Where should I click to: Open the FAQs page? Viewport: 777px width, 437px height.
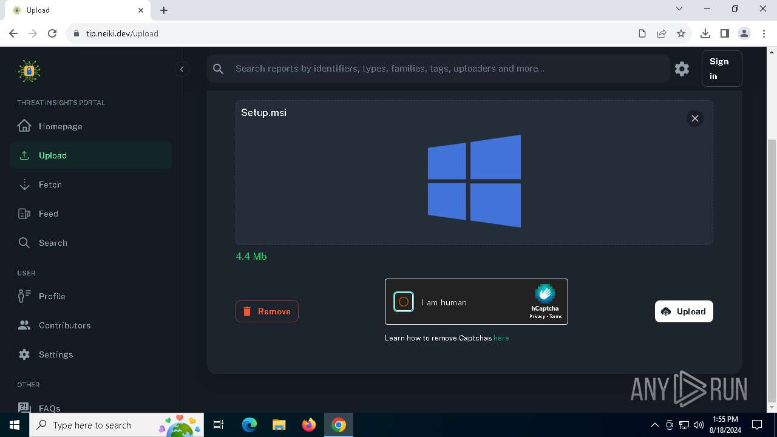pos(90,408)
